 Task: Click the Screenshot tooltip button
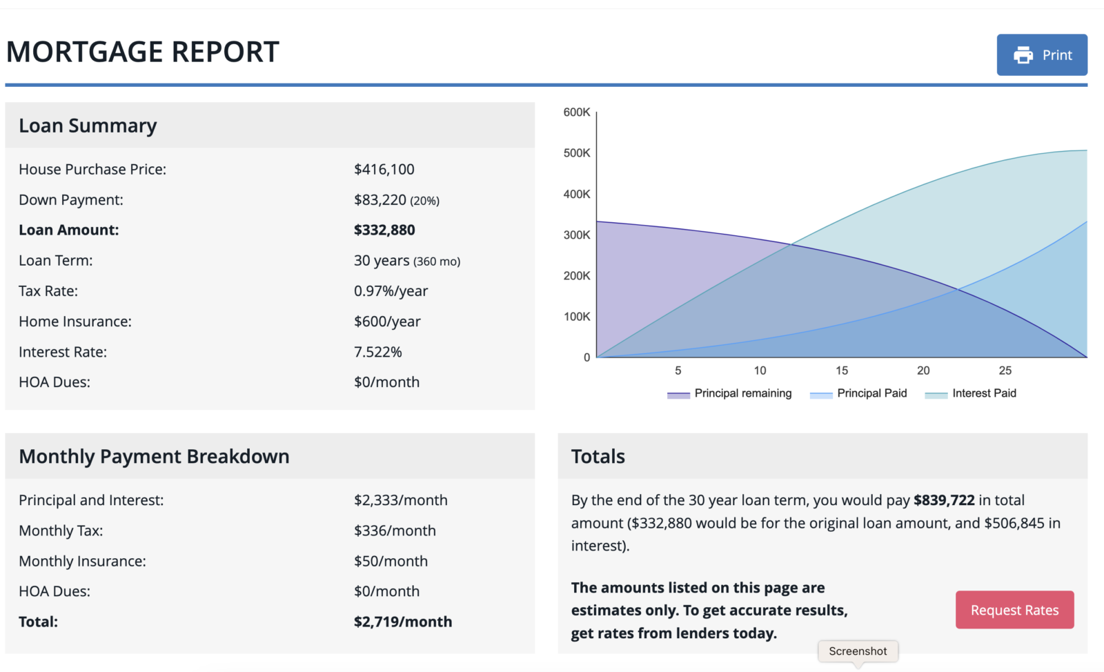(857, 651)
